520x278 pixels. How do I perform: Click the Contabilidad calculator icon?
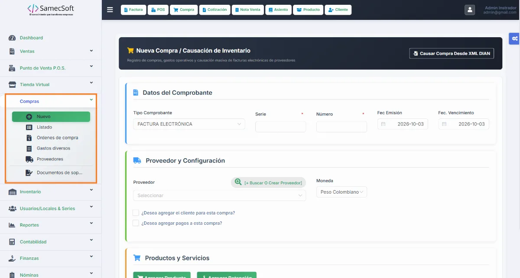pos(12,242)
